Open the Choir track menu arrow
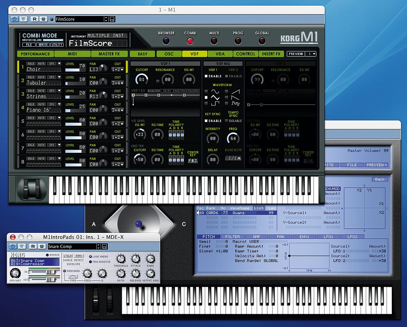 59,63
